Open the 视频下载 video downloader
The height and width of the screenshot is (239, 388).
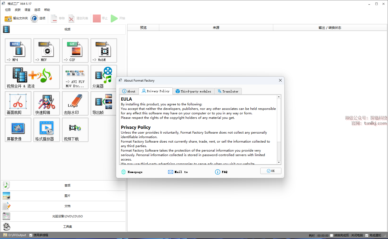pyautogui.click(x=75, y=130)
